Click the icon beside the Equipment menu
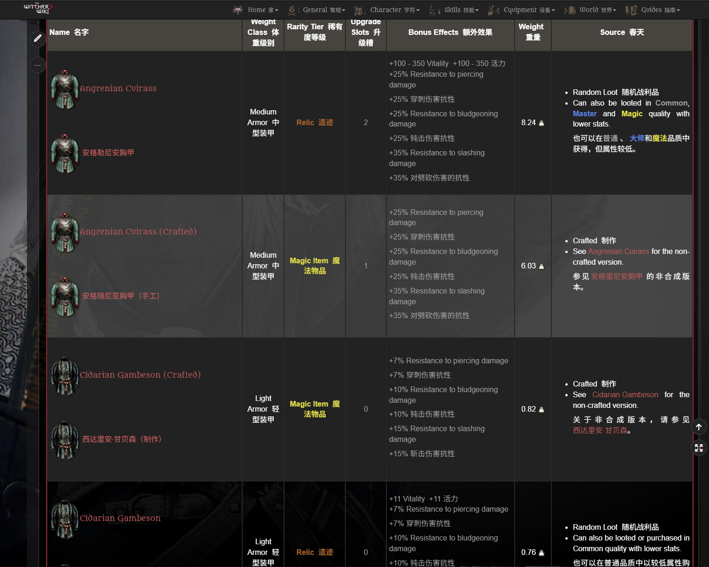Screen dimensions: 709x567 494,10
